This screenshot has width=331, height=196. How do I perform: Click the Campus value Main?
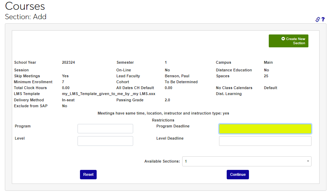click(x=268, y=63)
